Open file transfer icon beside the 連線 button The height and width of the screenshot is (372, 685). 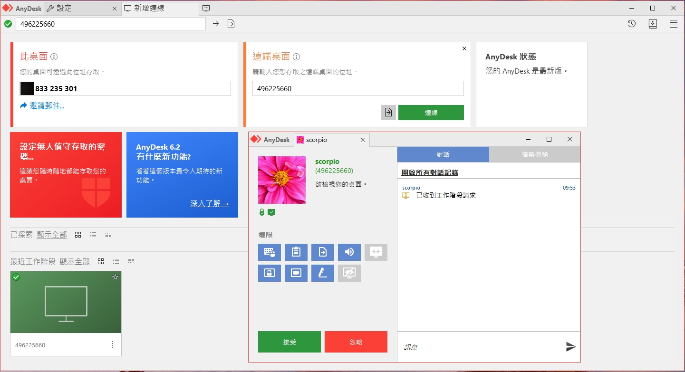point(388,112)
